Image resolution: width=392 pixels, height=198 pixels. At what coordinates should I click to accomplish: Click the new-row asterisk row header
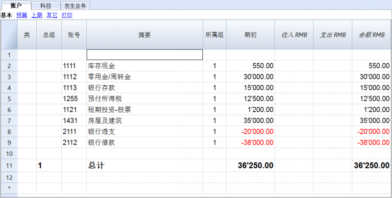coord(9,188)
